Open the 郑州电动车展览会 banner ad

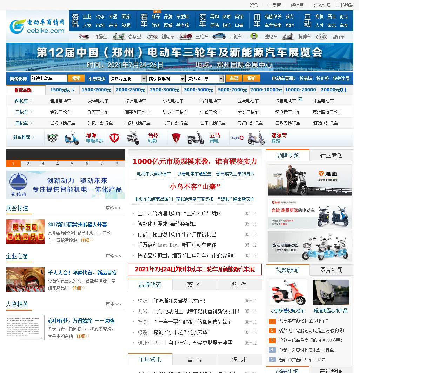(180, 57)
